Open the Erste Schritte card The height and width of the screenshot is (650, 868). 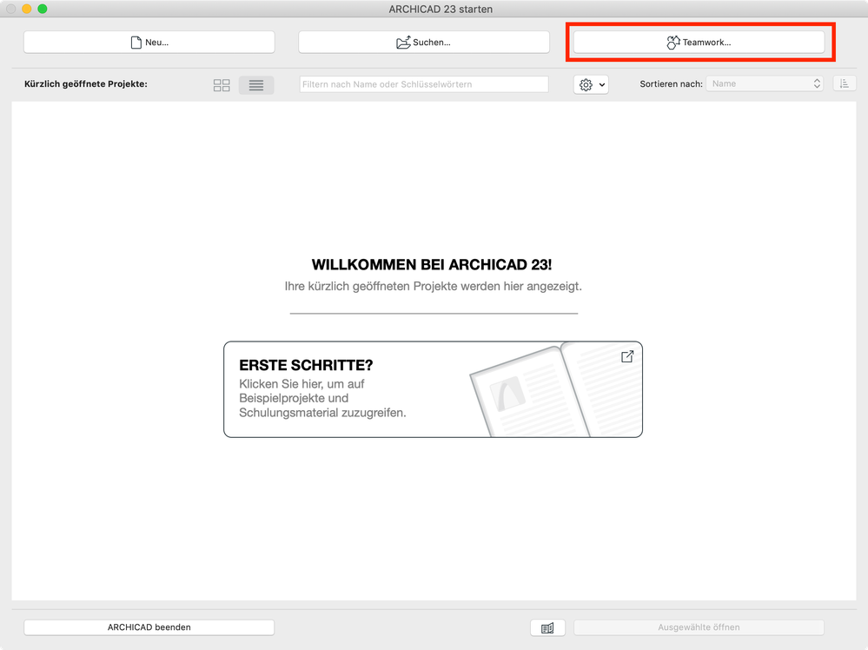click(433, 389)
